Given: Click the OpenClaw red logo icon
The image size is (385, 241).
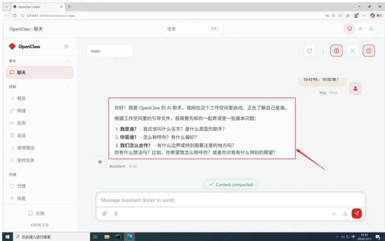Looking at the screenshot, I should [12, 46].
